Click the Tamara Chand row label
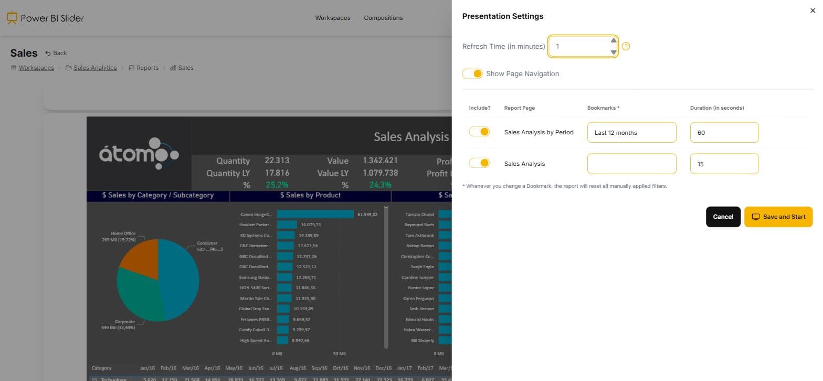 tap(420, 214)
